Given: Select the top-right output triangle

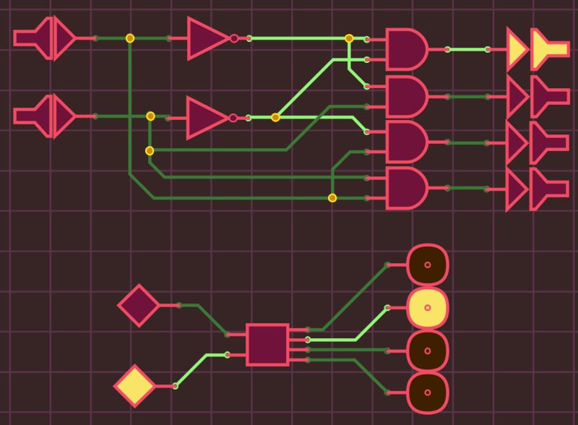Looking at the screenshot, I should (517, 50).
